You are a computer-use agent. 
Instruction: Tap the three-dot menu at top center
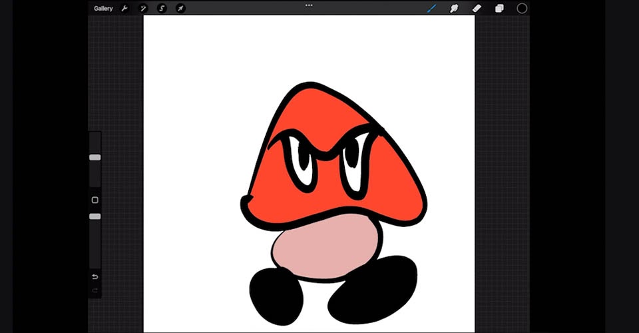(x=309, y=5)
